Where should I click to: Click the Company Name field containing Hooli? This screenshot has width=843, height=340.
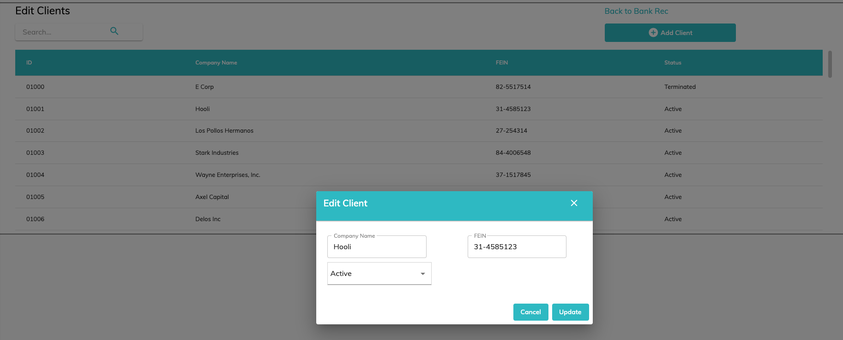click(377, 247)
